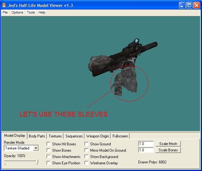Open the File menu
The image size is (202, 171).
pyautogui.click(x=5, y=12)
